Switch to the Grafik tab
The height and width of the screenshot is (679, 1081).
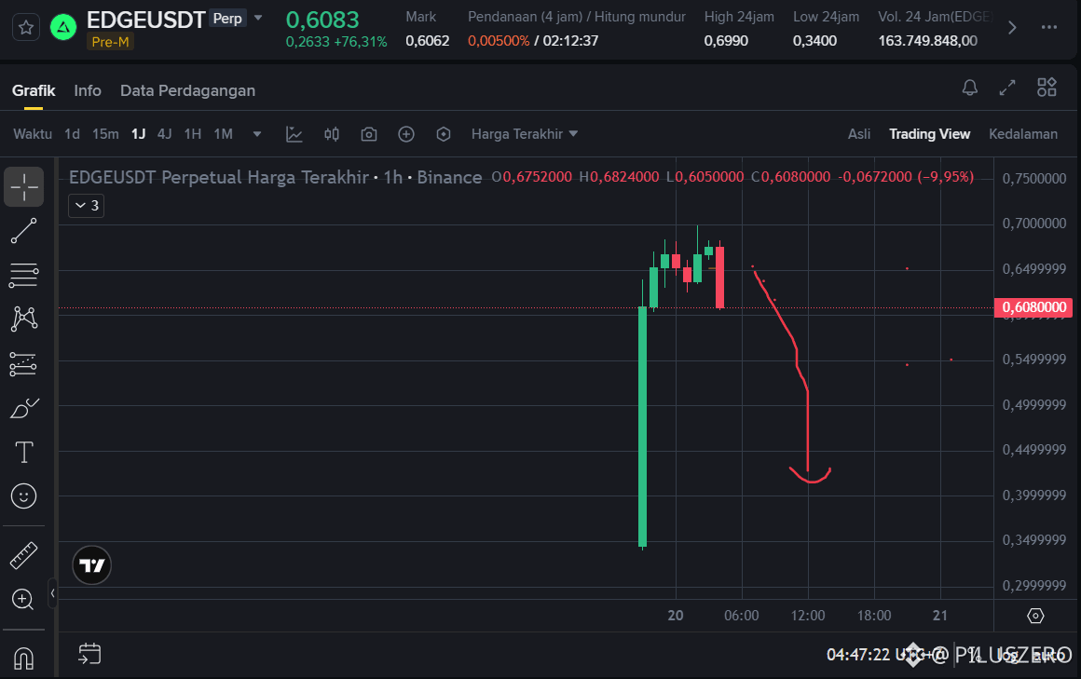[34, 91]
